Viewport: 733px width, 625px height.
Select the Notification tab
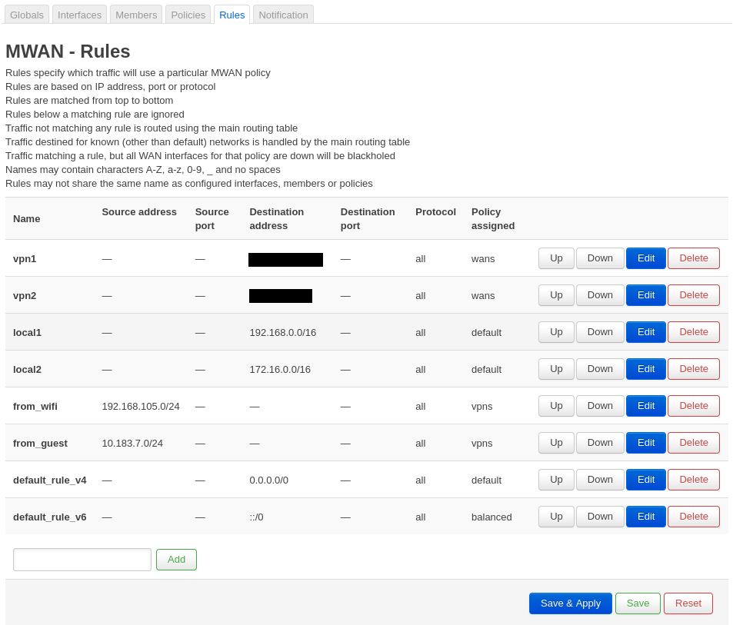tap(283, 15)
